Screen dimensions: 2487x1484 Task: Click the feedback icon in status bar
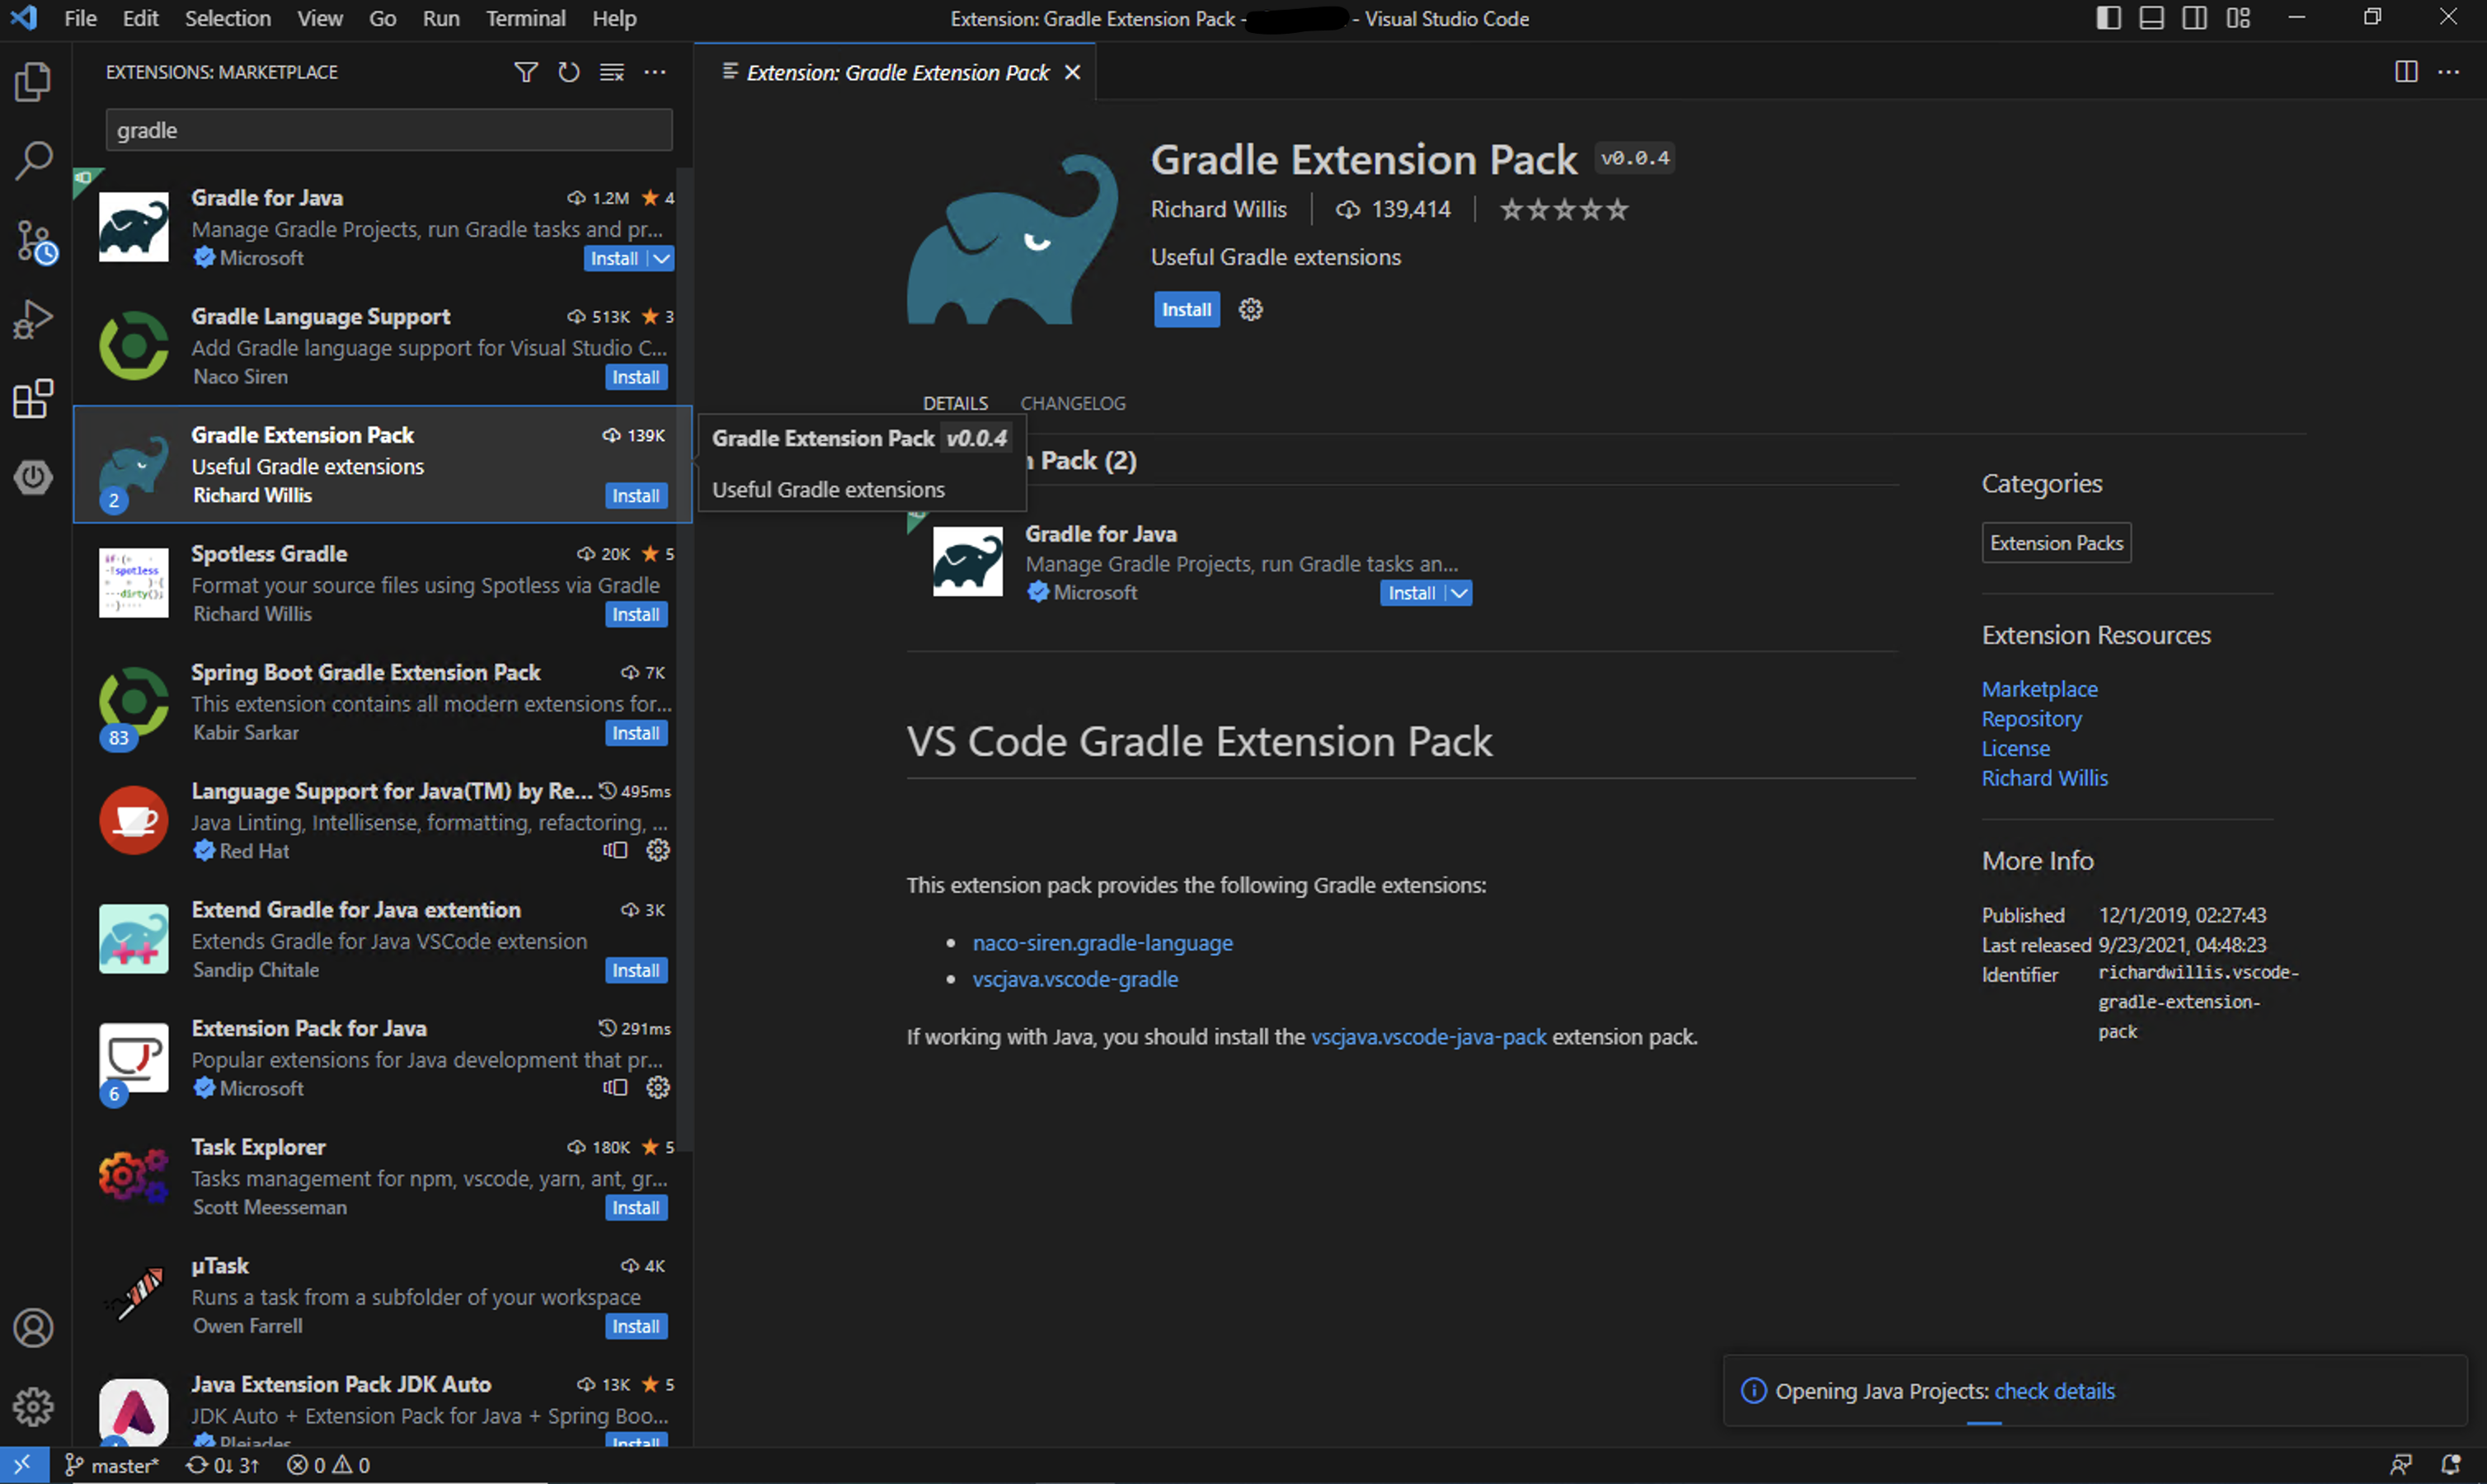[2401, 1465]
